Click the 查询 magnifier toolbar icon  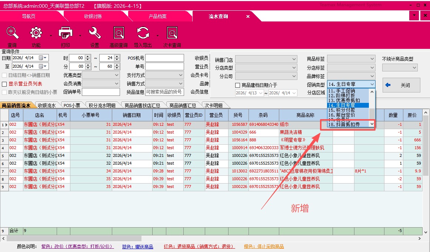click(x=13, y=33)
